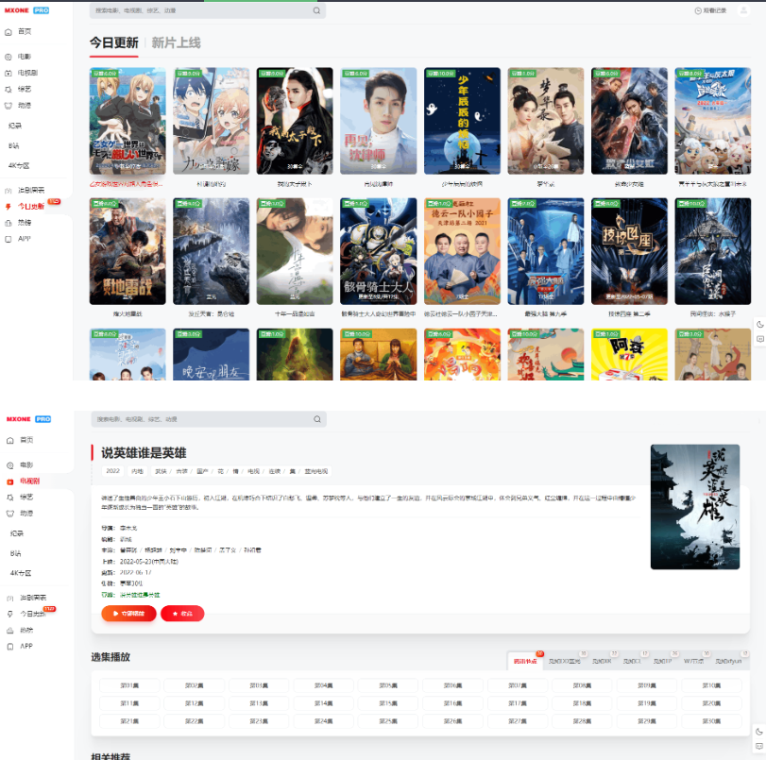The width and height of the screenshot is (766, 760).
Task: Open the 动漫 anime sidebar icon
Action: point(9,105)
